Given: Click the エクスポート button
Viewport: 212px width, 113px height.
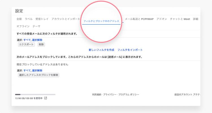Looking at the screenshot, I should (x=26, y=44).
